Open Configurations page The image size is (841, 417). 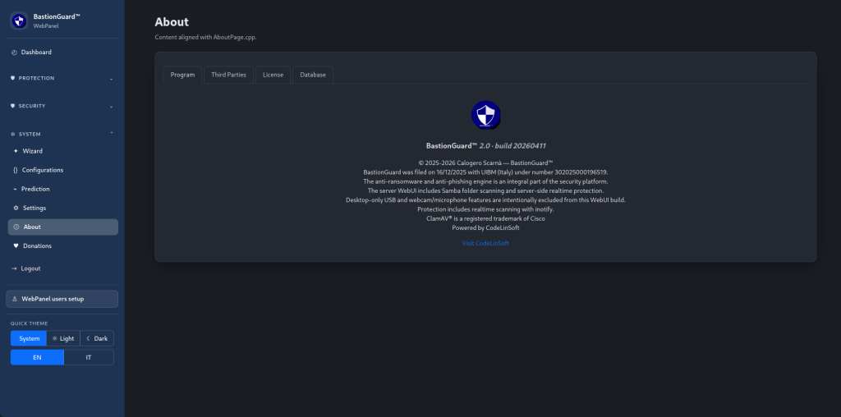click(x=62, y=171)
